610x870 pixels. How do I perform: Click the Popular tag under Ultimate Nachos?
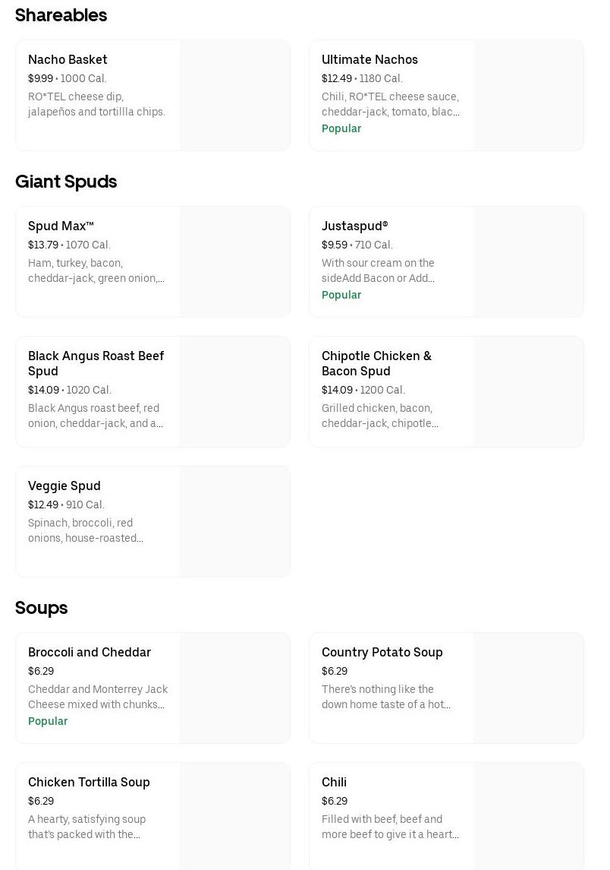[x=341, y=128]
